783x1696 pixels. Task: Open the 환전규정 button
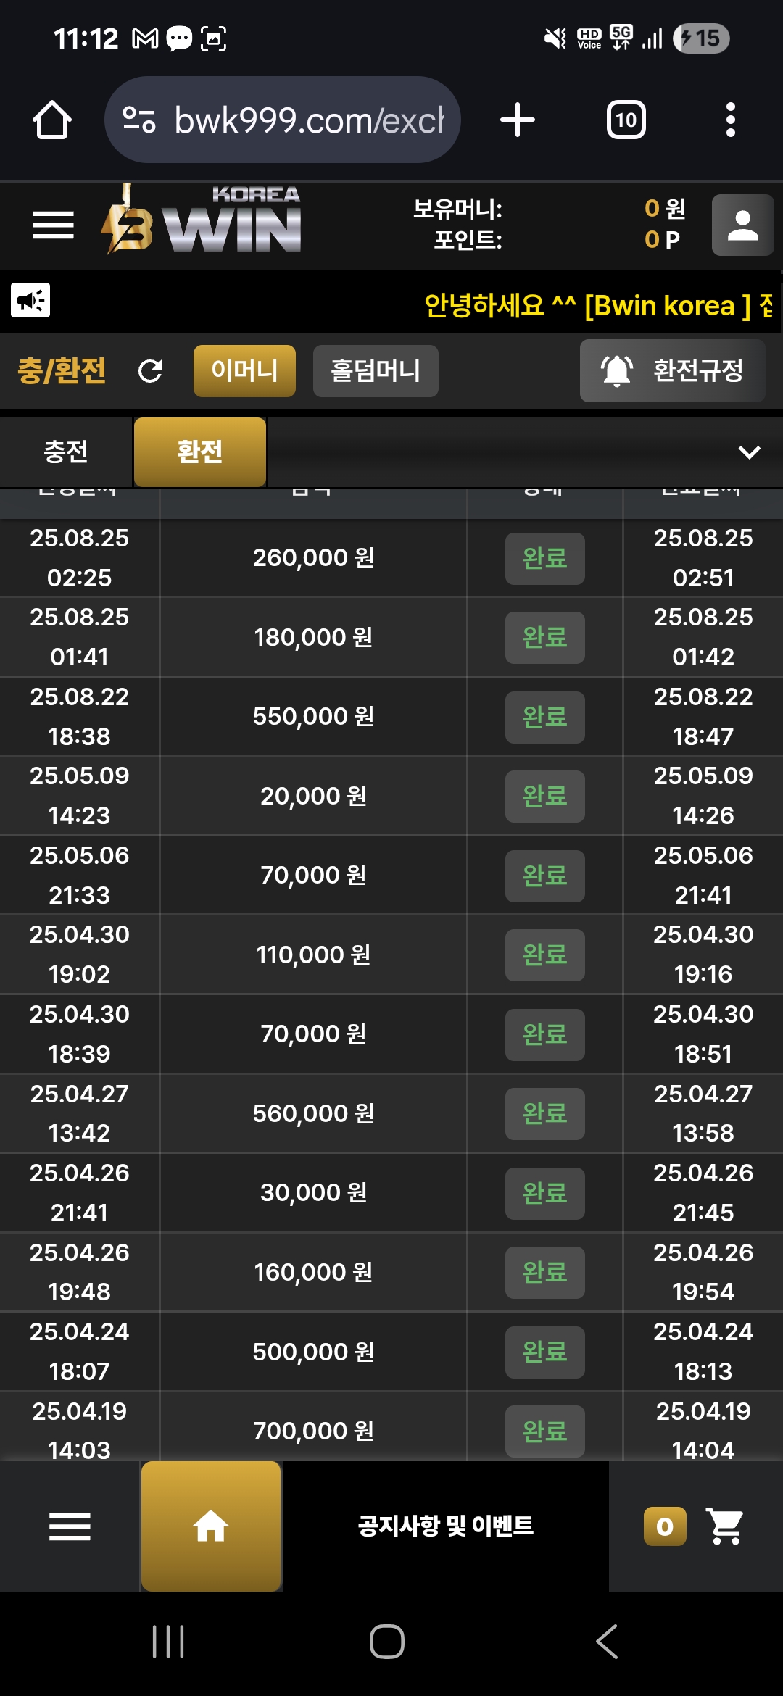(x=673, y=370)
